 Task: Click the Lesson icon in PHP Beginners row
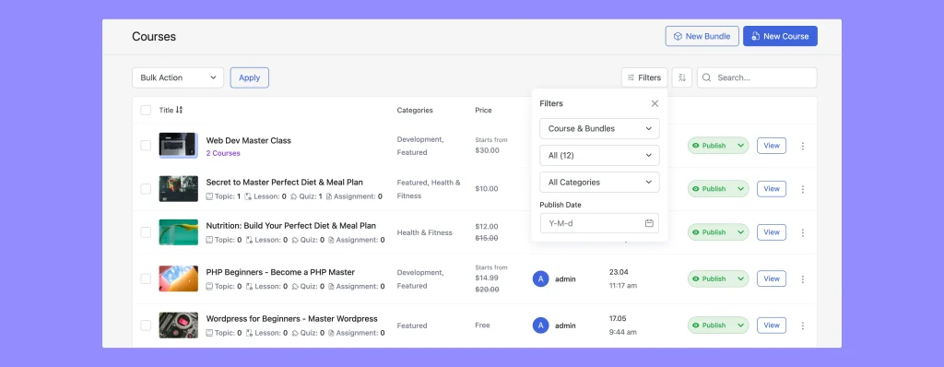[249, 286]
